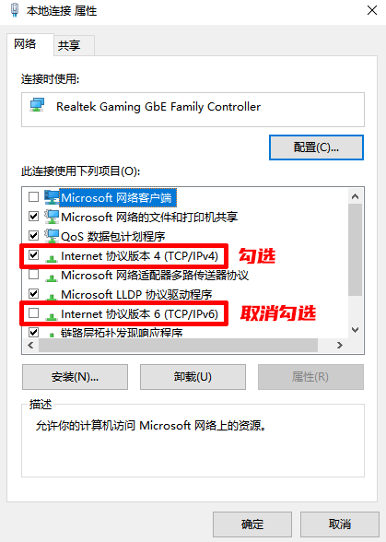This screenshot has height=542, width=386.
Task: Open adapter settings with 配置(C)... button
Action: [316, 147]
